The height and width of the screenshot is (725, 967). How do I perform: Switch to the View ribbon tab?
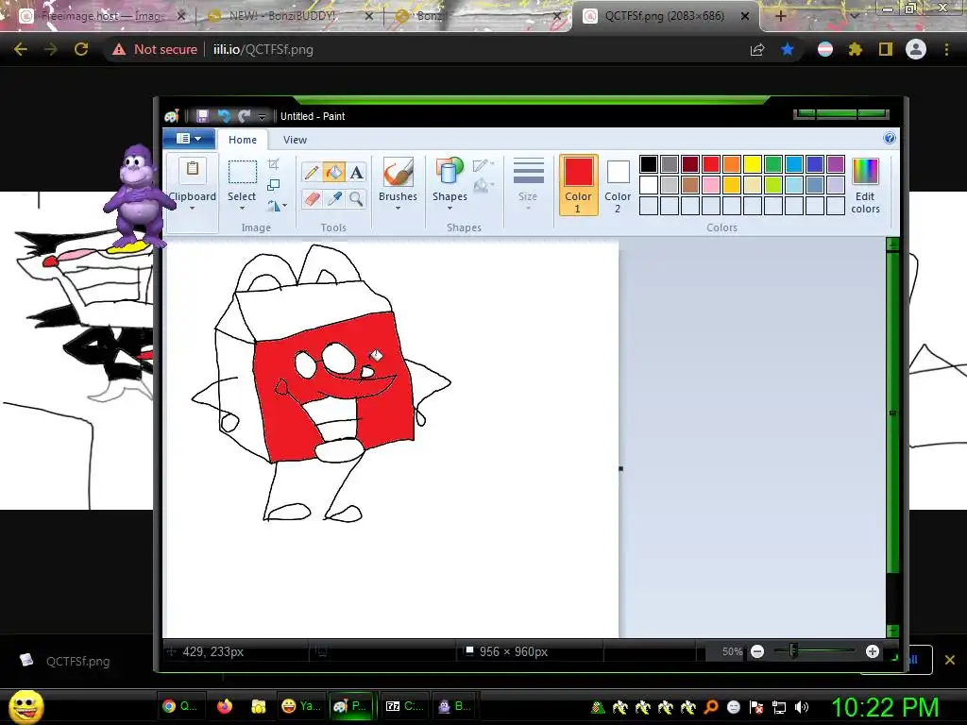click(x=295, y=140)
